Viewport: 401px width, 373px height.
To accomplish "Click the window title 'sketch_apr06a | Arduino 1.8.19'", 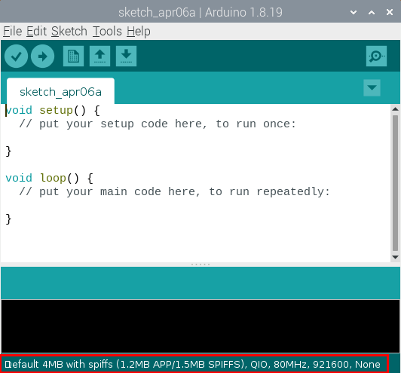I will (200, 12).
